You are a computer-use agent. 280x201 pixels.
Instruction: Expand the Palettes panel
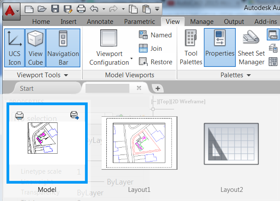click(235, 75)
